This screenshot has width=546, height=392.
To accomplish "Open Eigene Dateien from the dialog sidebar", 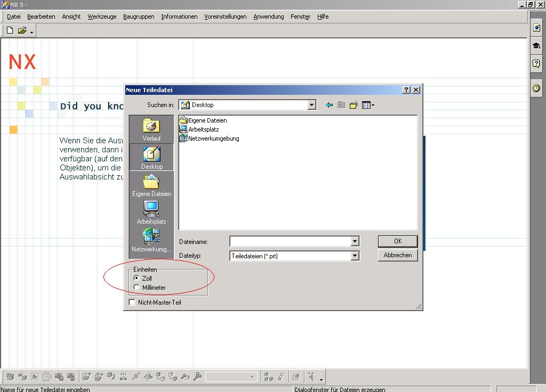I will coord(151,184).
